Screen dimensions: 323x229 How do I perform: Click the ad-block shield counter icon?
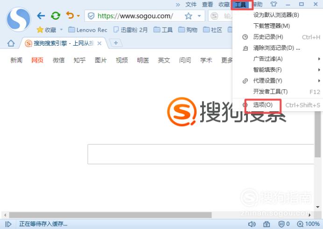284,224
